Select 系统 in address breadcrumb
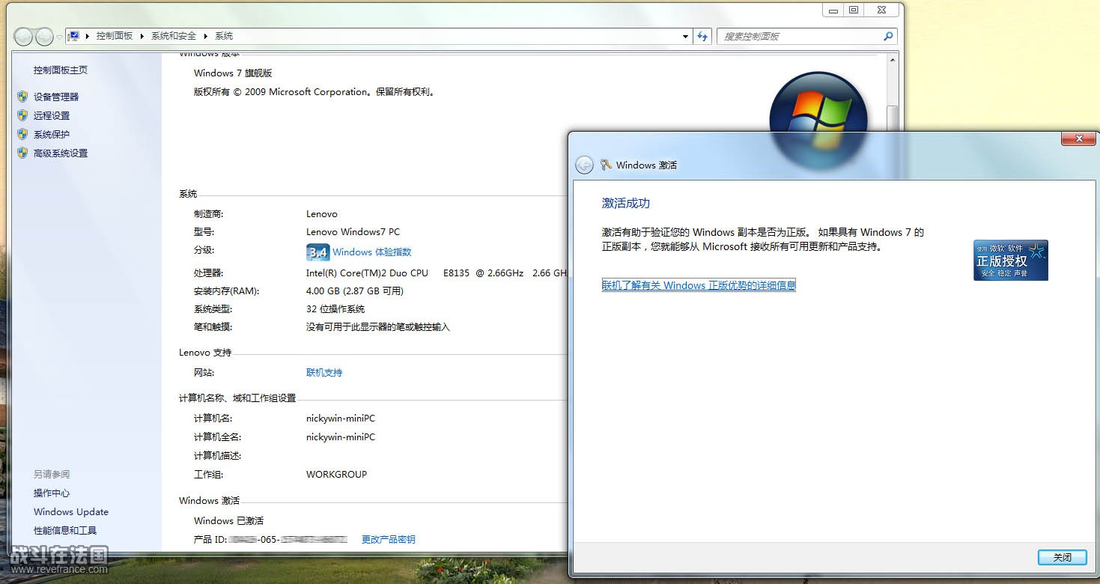 coord(224,36)
